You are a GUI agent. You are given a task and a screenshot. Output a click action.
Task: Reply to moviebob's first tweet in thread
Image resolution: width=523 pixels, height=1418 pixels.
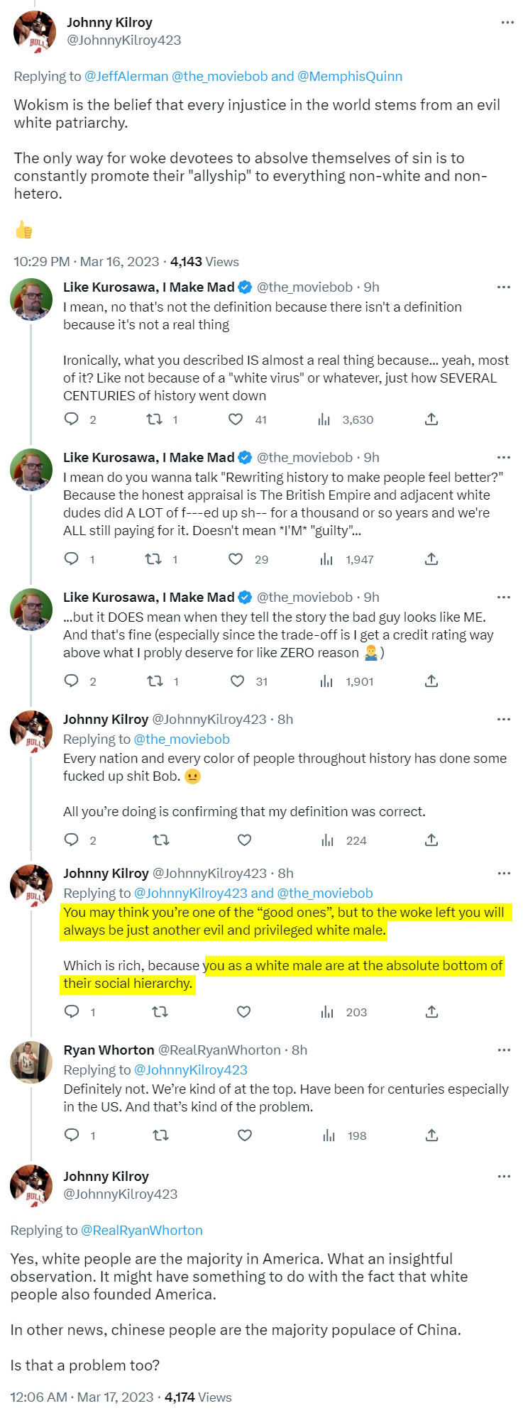pyautogui.click(x=72, y=419)
